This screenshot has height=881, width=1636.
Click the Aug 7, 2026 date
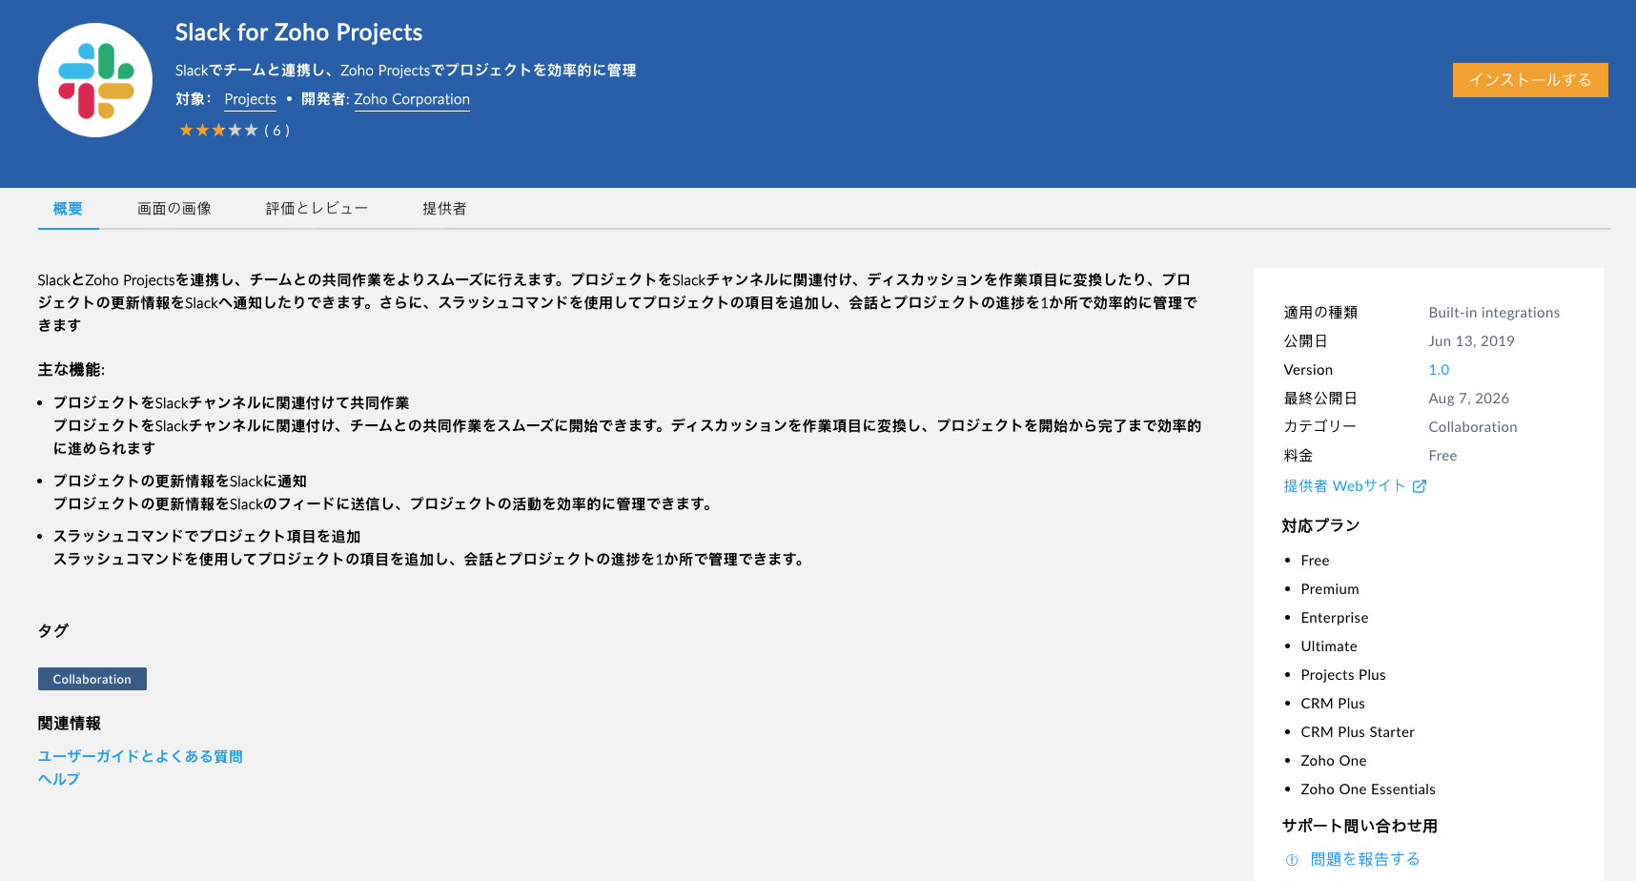[1469, 399]
